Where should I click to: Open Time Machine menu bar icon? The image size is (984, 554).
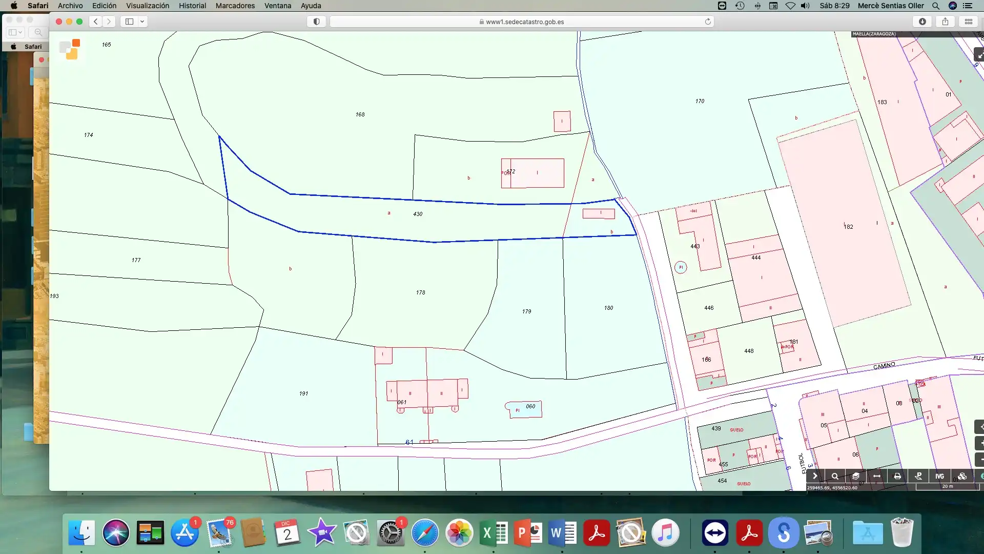740,6
